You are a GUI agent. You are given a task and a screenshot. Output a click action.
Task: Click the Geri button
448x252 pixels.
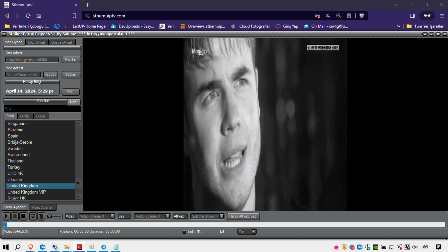click(x=73, y=102)
